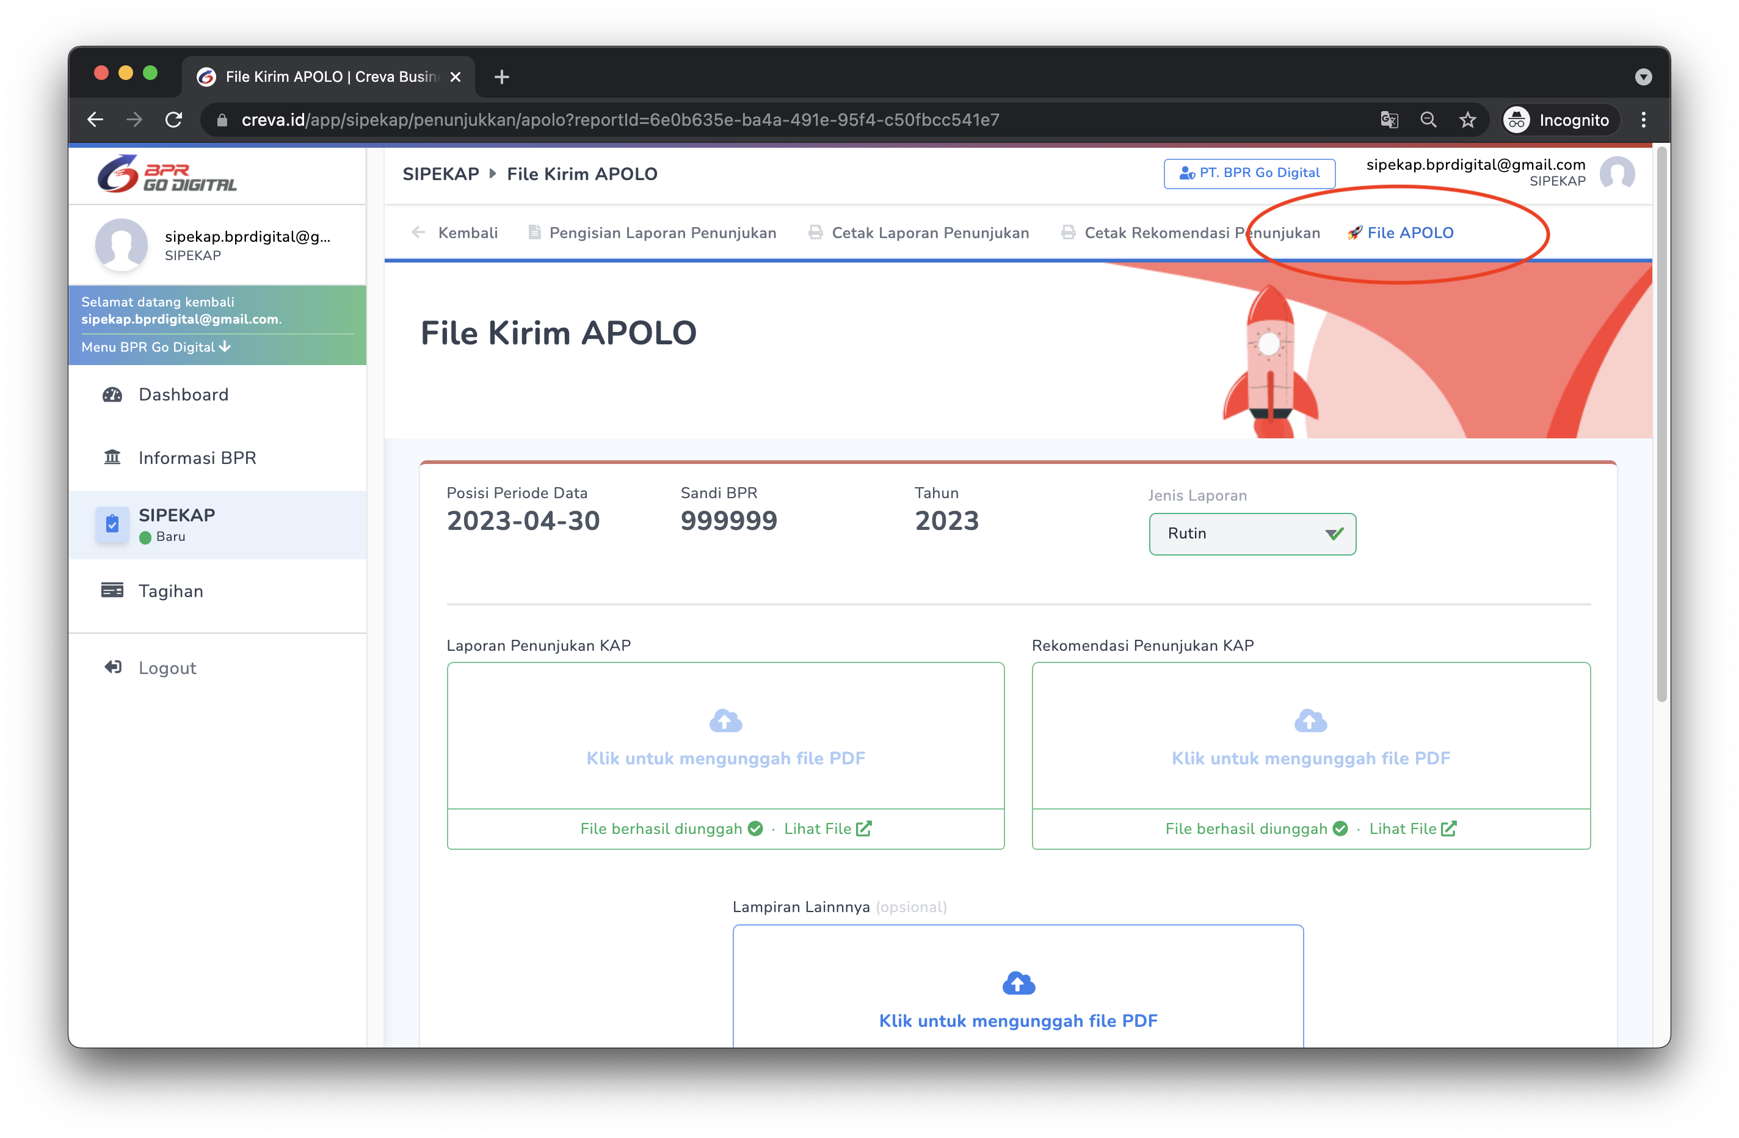Screen dimensions: 1739x1138
Task: Upload PDF for Lampiran Lainnnya
Action: pos(1018,987)
